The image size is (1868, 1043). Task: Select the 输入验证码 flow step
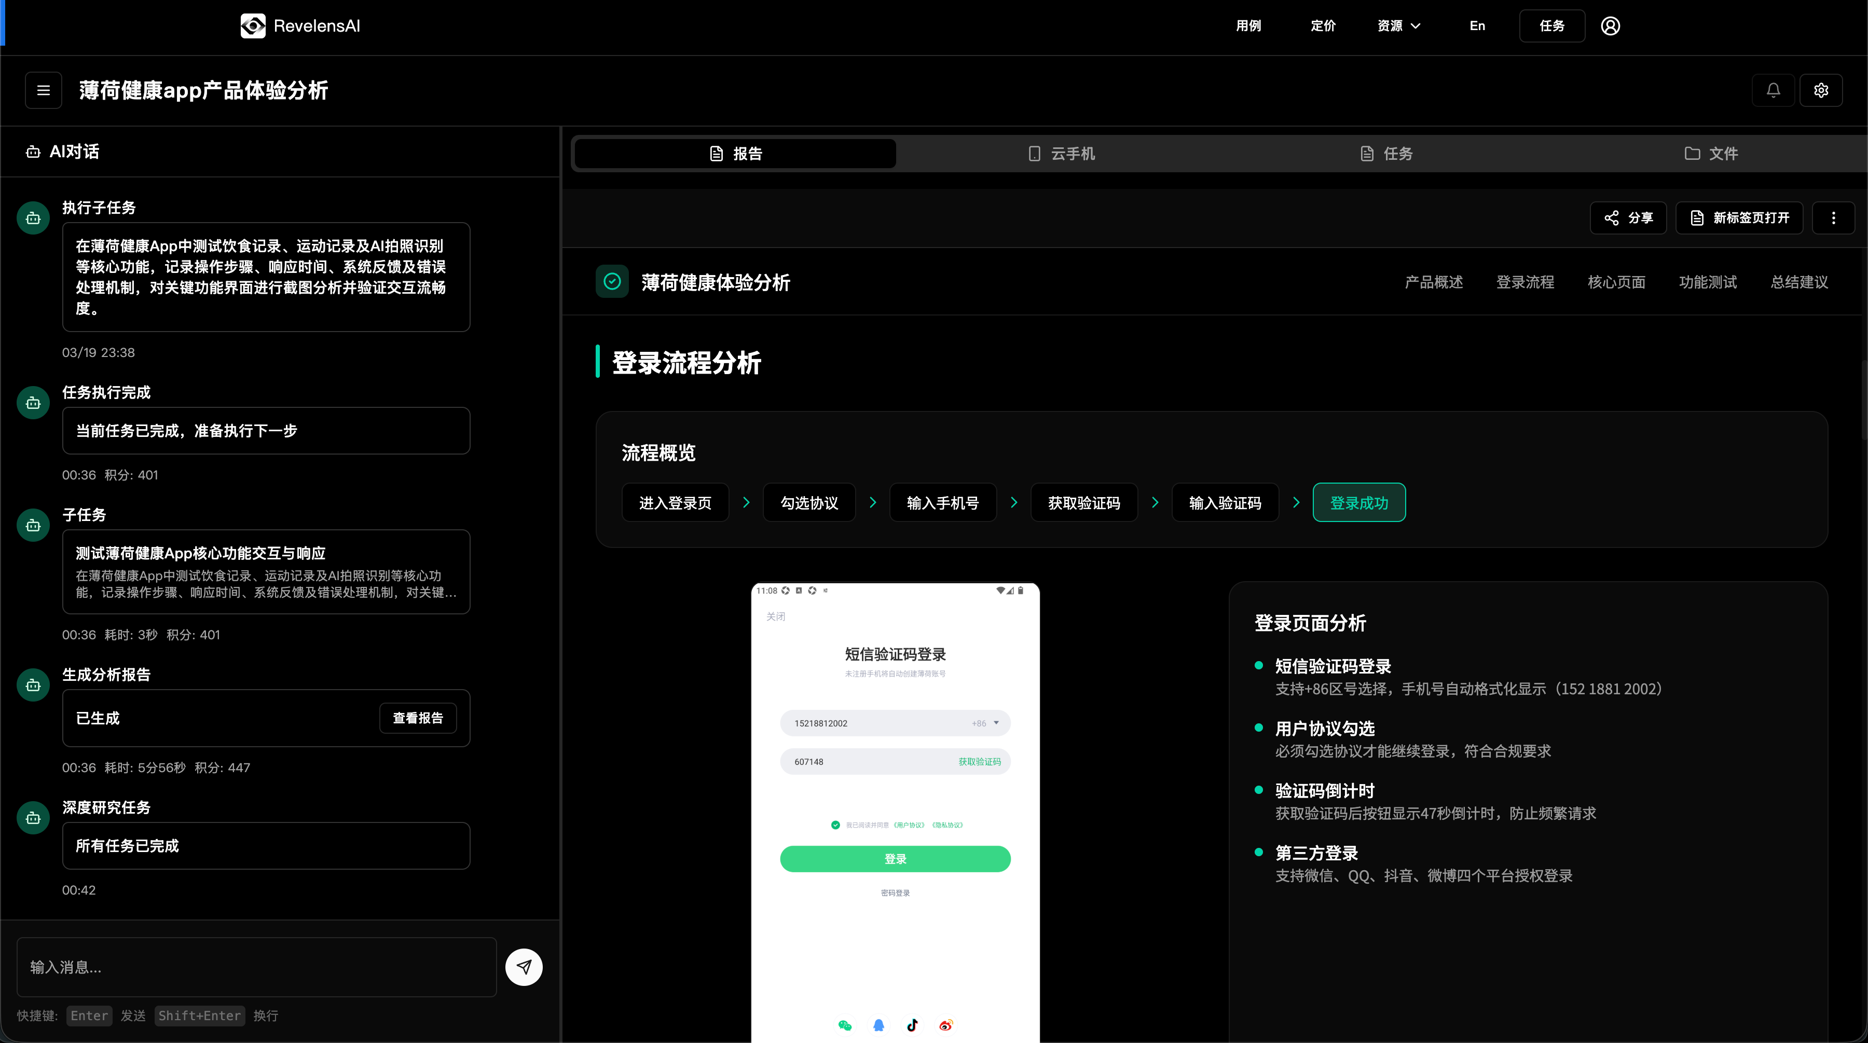coord(1225,503)
